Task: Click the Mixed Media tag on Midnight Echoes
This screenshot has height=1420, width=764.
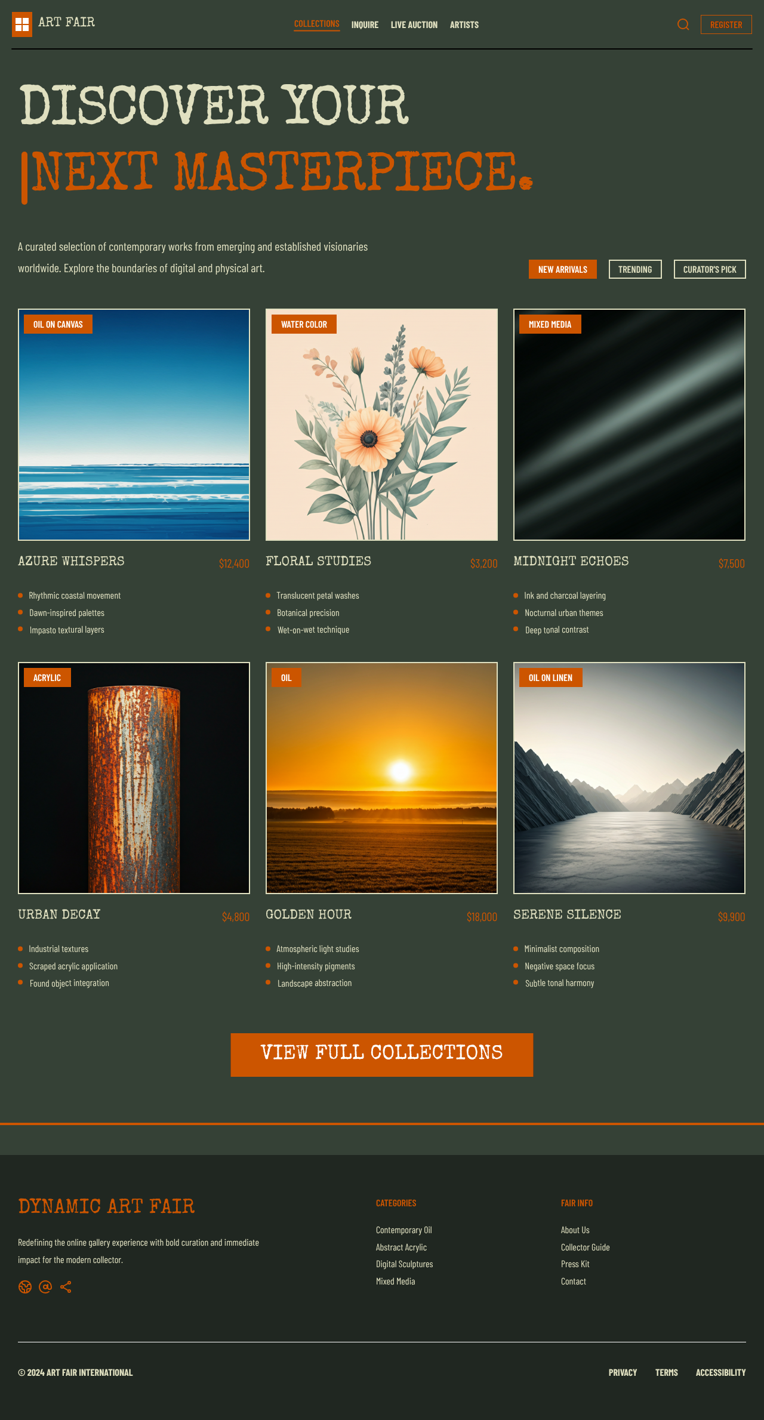Action: pyautogui.click(x=550, y=324)
